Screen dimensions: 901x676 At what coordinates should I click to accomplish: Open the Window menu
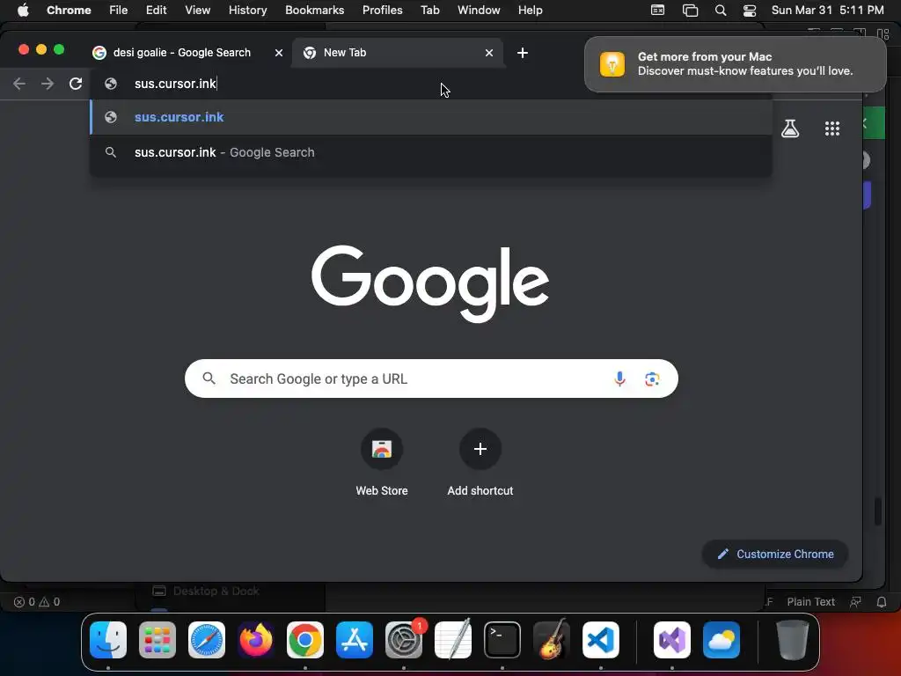coord(479,11)
